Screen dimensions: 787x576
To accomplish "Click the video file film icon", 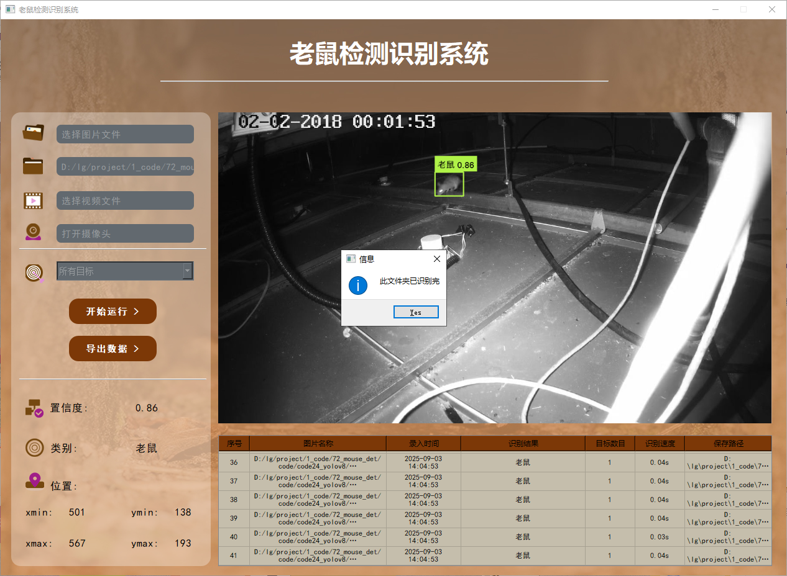I will 33,200.
